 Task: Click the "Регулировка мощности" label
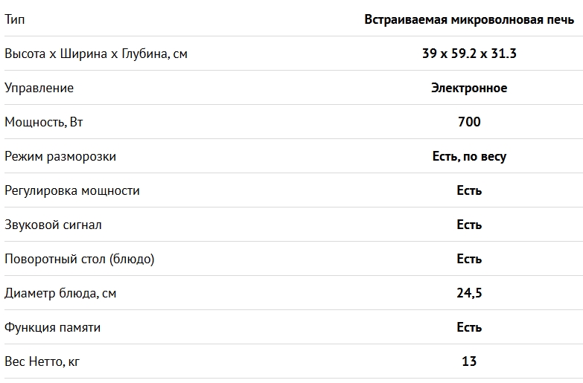click(72, 190)
